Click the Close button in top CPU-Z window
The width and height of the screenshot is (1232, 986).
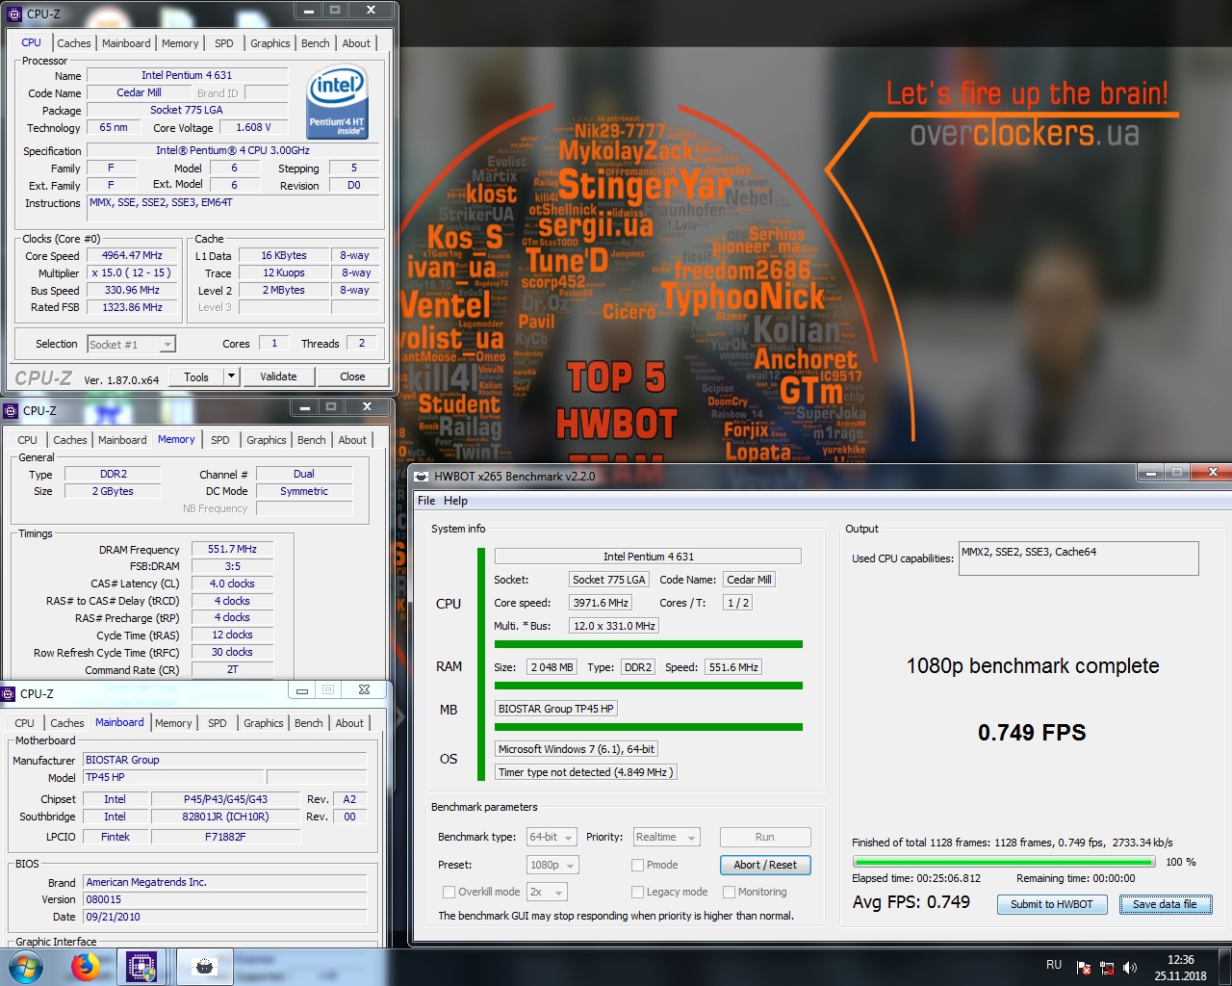click(x=352, y=376)
